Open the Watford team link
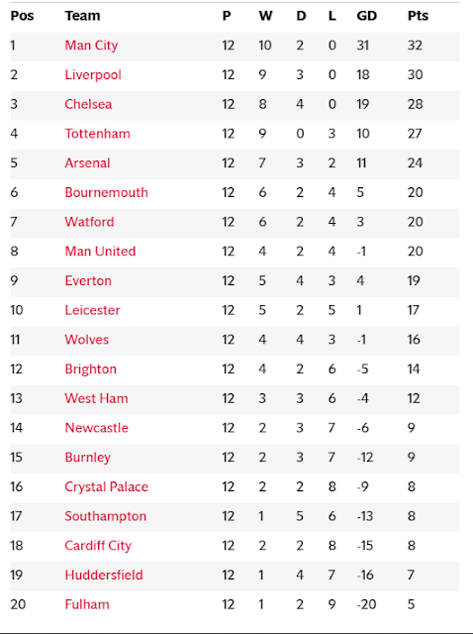 click(x=89, y=222)
